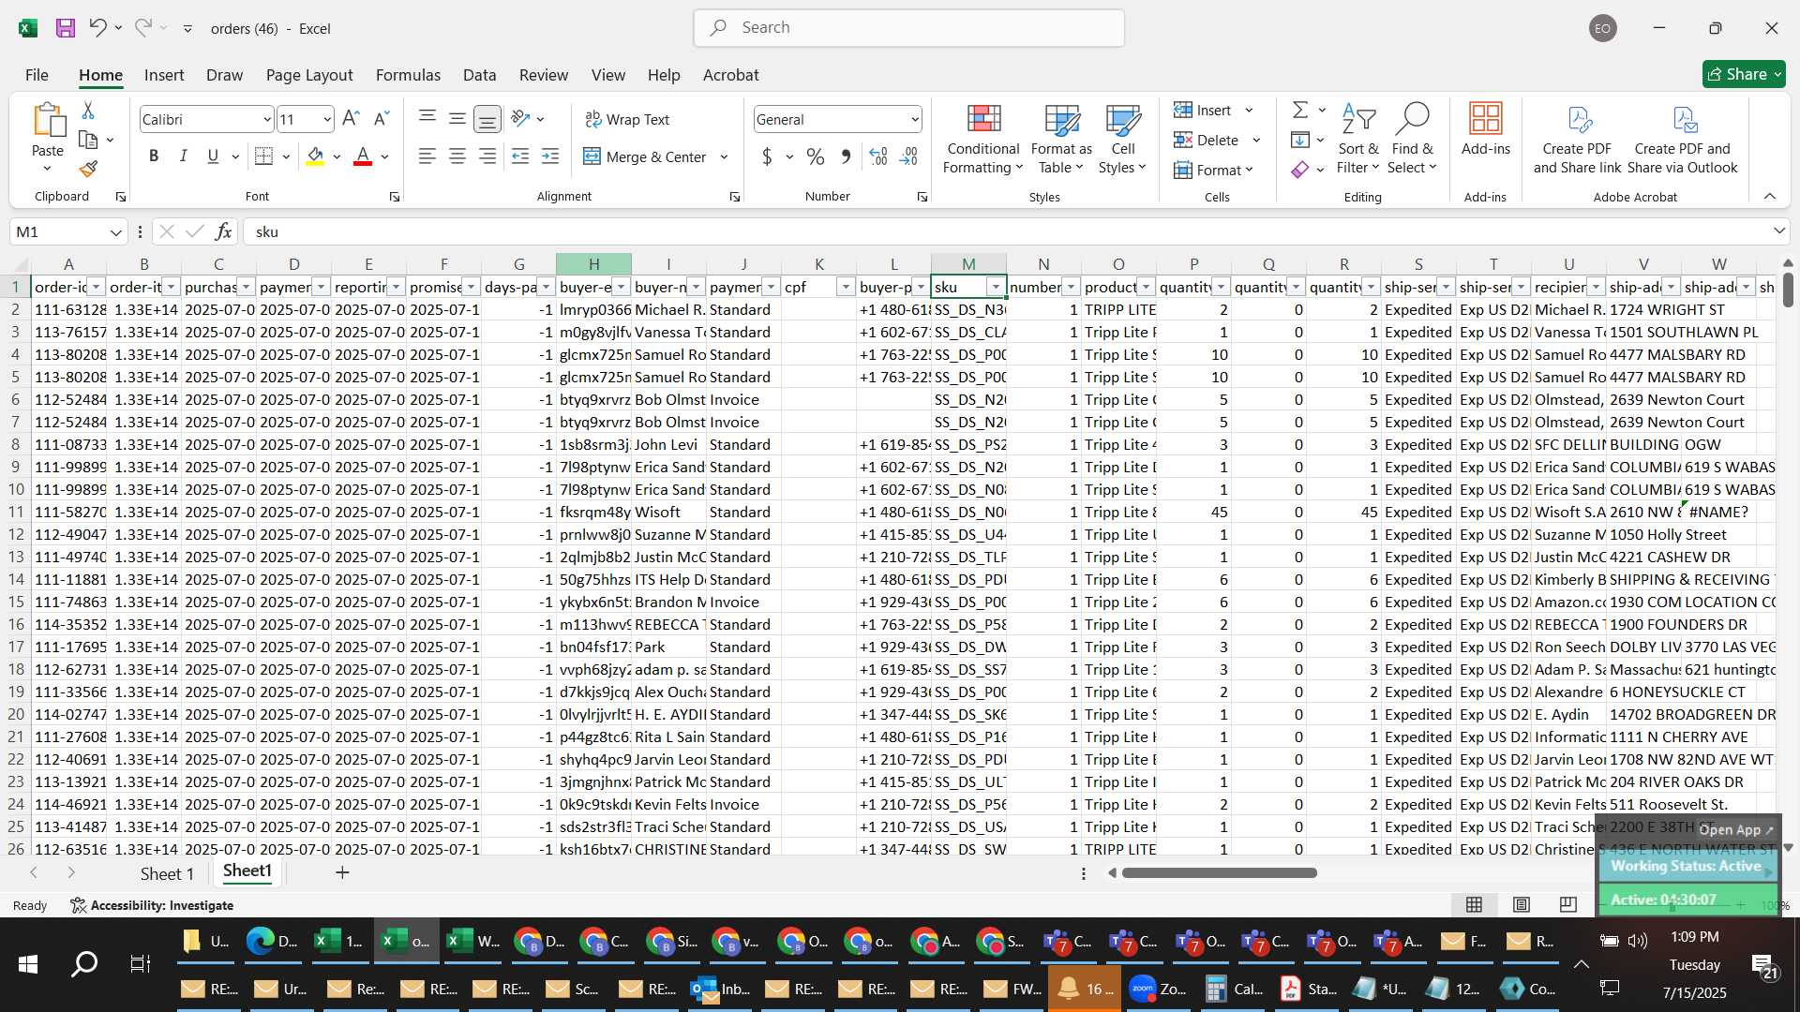Click the Search box in title bar
The height and width of the screenshot is (1012, 1800).
pos(909,28)
